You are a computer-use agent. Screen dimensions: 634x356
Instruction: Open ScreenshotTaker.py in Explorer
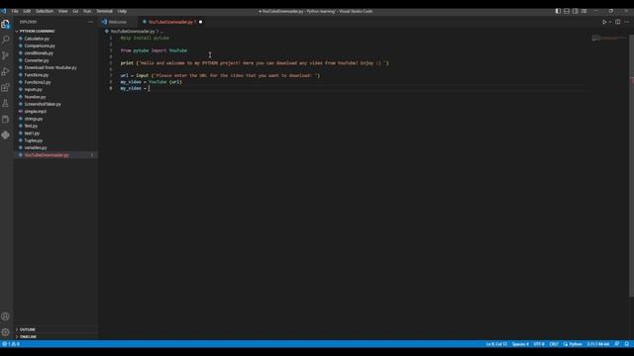[43, 104]
